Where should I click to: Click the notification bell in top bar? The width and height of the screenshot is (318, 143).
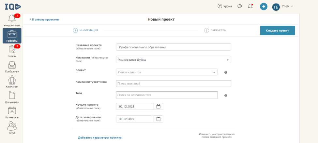click(x=250, y=6)
